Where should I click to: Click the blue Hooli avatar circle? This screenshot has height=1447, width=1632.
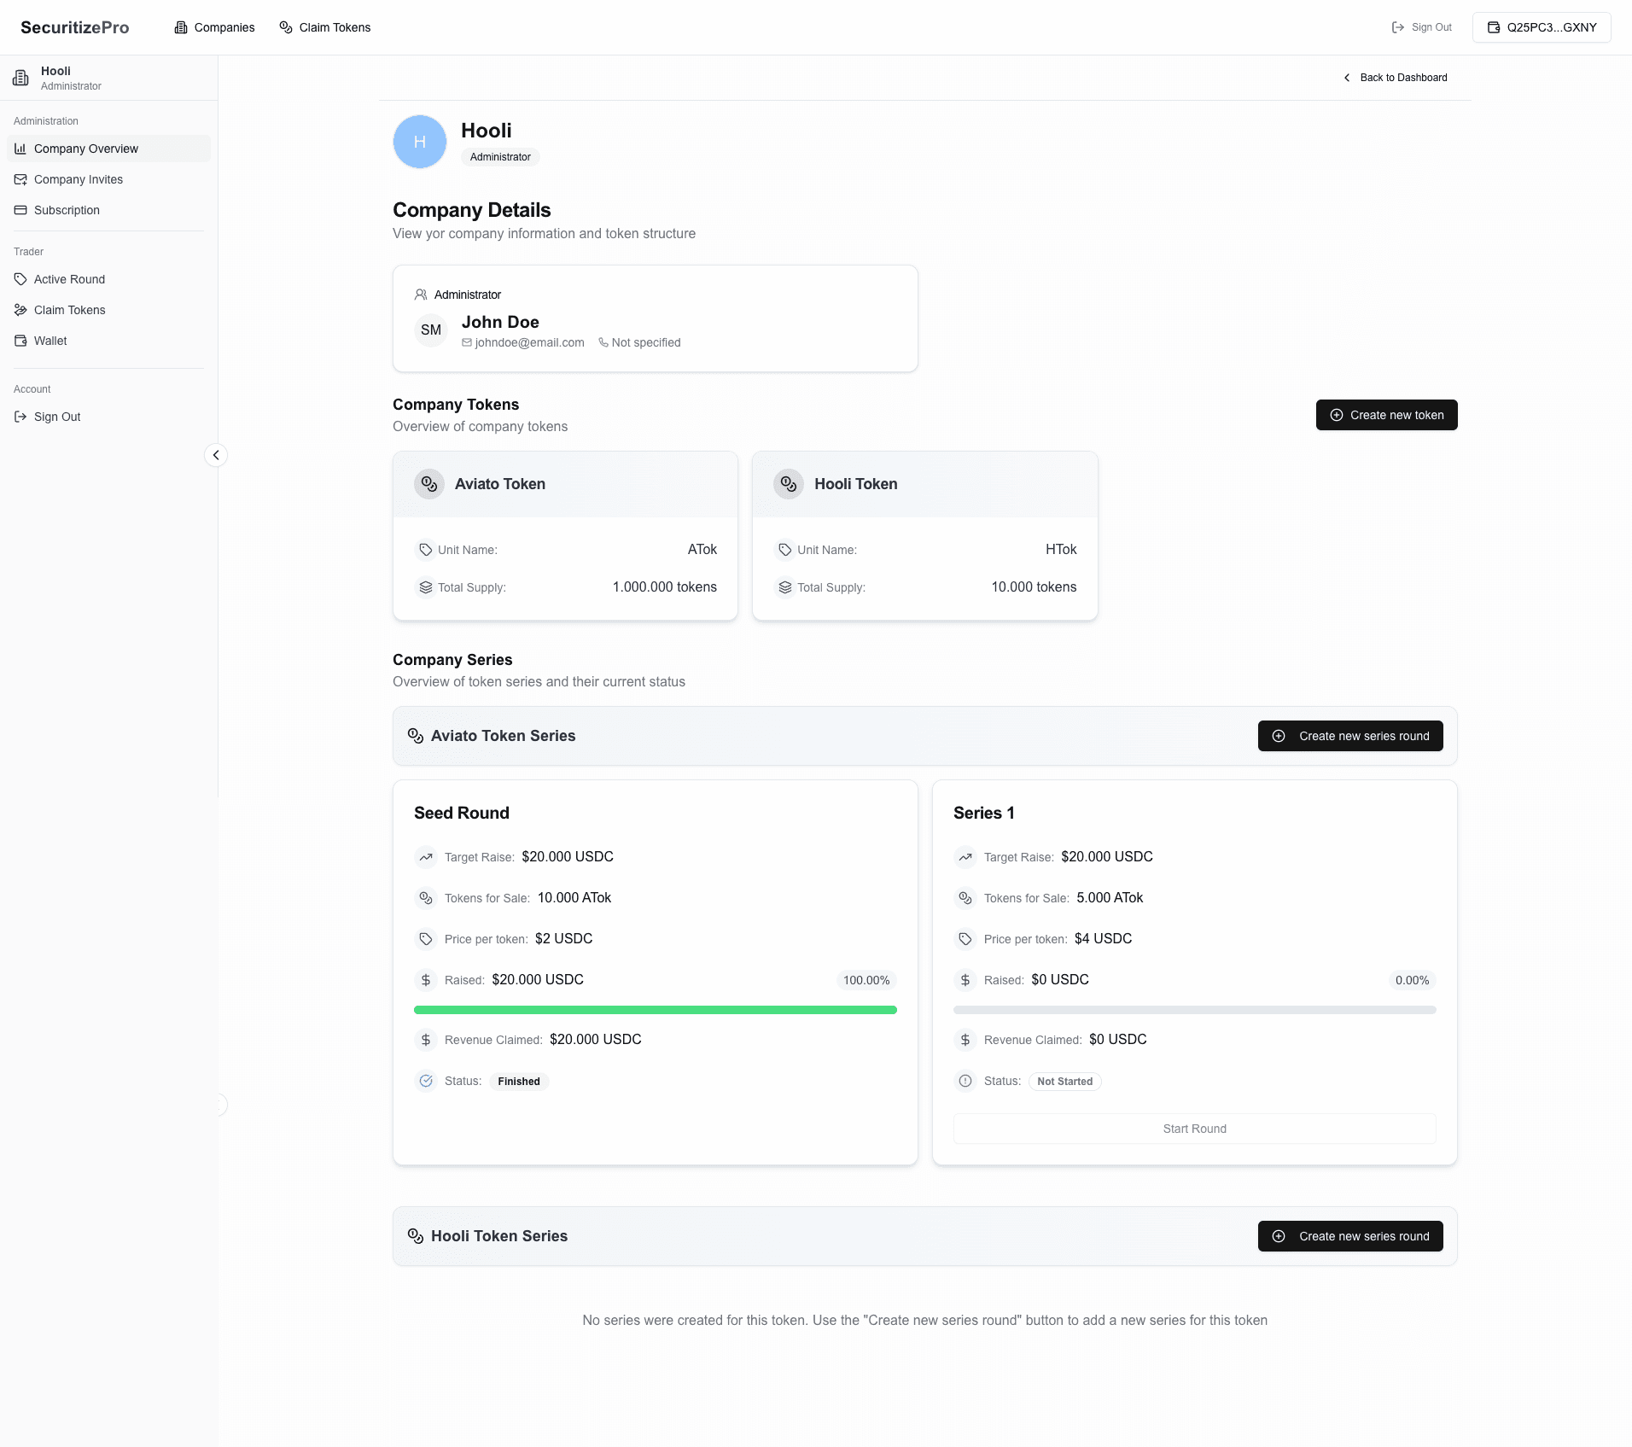pos(419,142)
